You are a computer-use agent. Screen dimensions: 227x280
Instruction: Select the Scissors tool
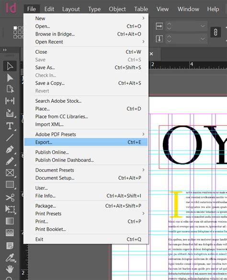(x=10, y=198)
